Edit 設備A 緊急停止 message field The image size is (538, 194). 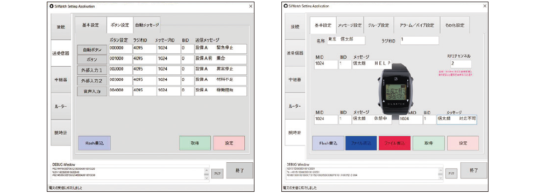221,49
